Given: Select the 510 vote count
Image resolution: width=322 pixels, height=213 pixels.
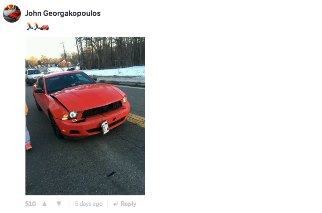Looking at the screenshot, I should click(x=30, y=204).
